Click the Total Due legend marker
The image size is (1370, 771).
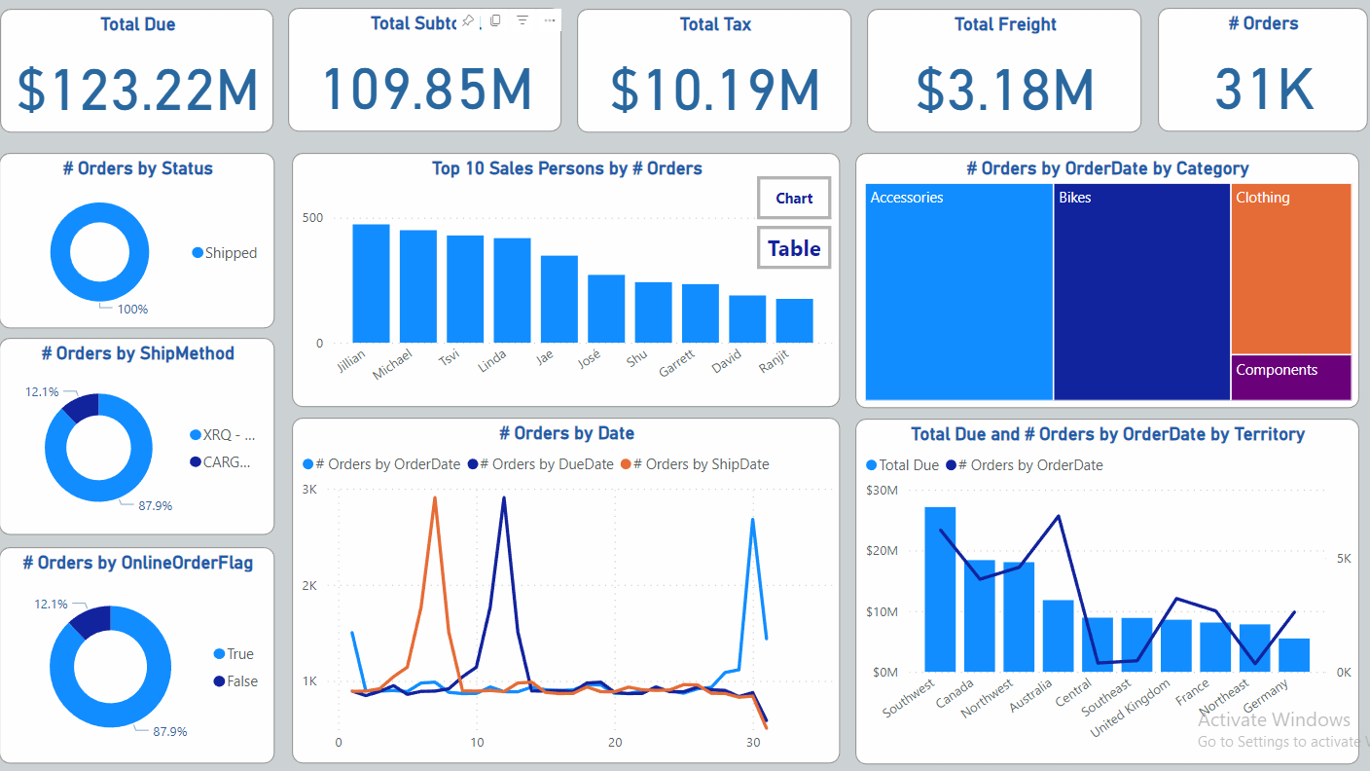[871, 465]
